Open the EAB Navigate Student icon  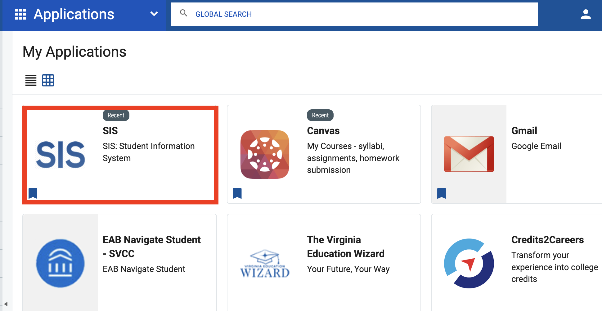click(60, 263)
